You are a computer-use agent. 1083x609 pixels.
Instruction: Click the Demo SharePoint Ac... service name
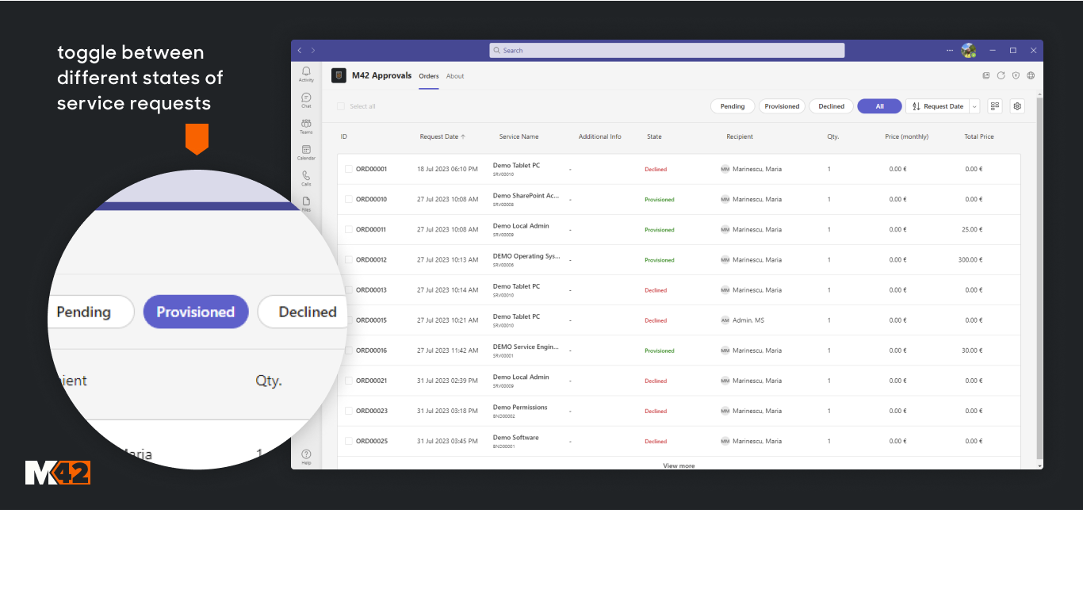(x=526, y=195)
